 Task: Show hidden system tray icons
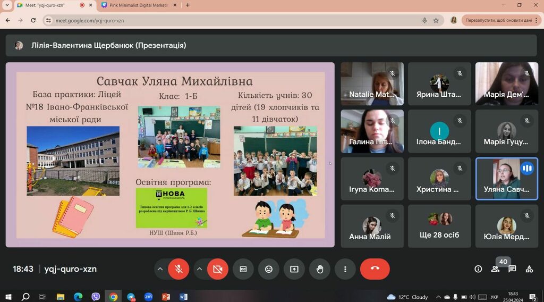(x=438, y=297)
